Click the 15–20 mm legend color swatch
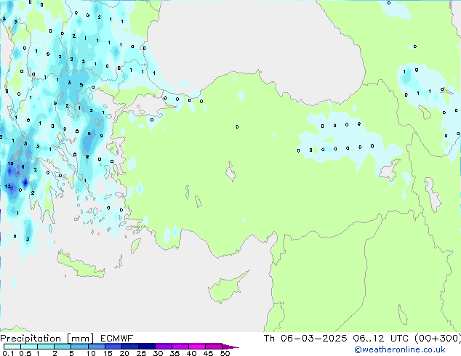Image resolution: width=461 pixels, height=356 pixels. 113,347
